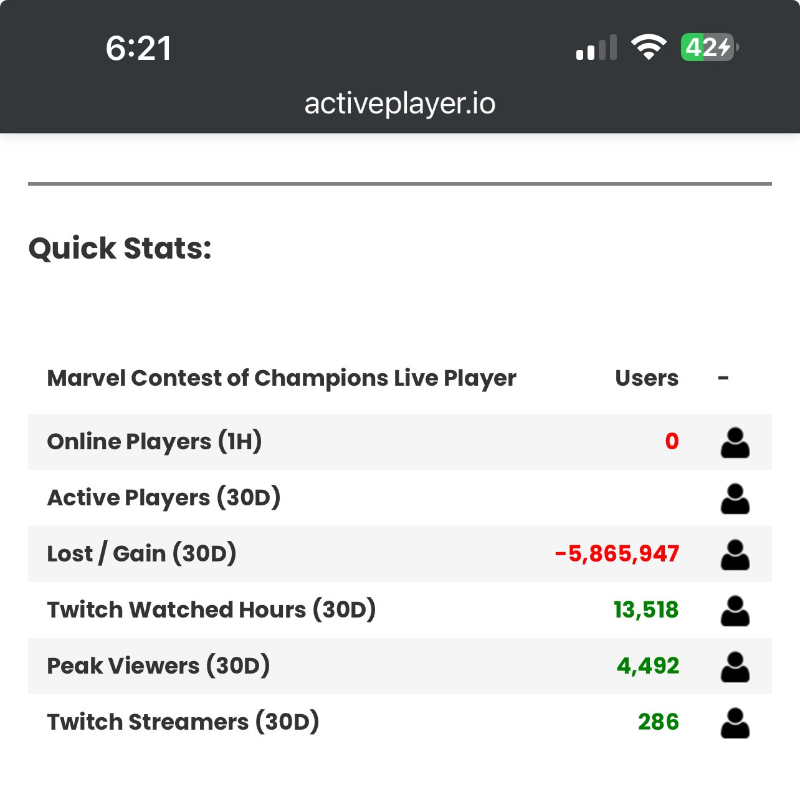Click the person icon beside Twitch Watched Hours
The image size is (800, 792).
tap(735, 611)
